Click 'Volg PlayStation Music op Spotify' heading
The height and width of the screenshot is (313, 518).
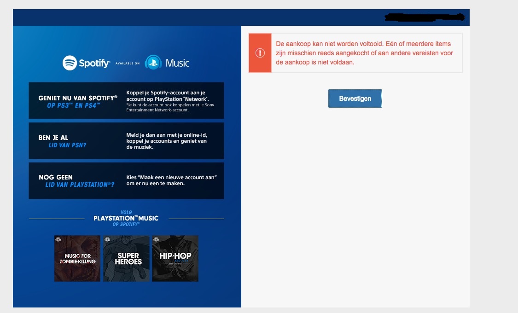126,218
